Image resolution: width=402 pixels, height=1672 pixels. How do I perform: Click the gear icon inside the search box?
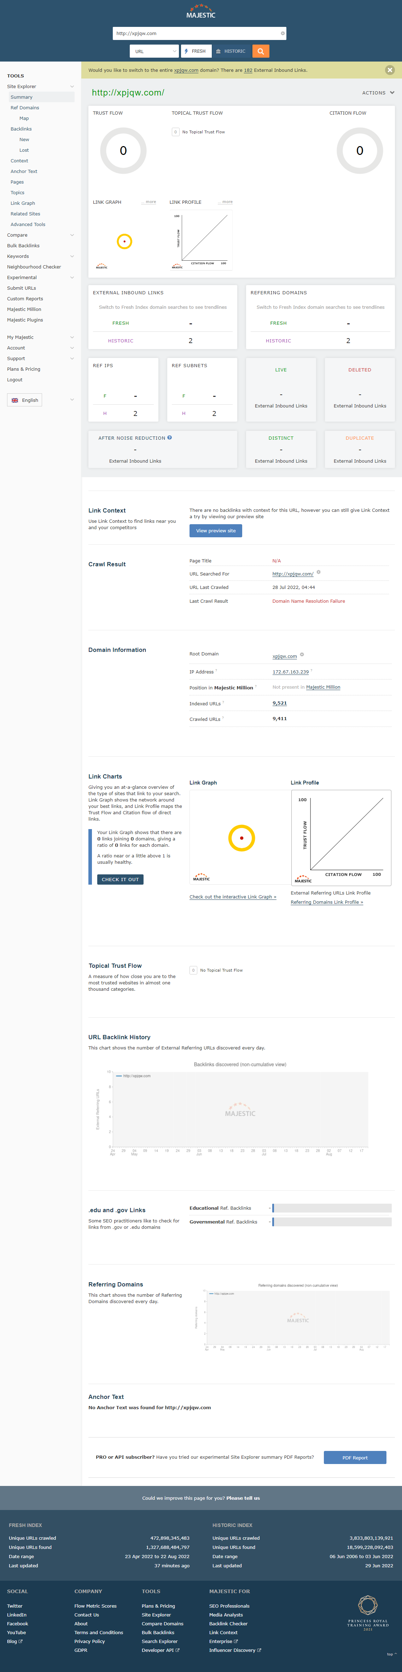click(283, 33)
